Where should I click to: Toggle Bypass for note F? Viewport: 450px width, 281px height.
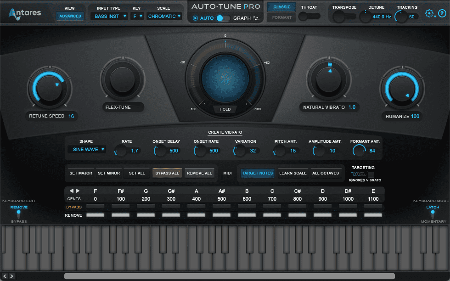click(96, 206)
